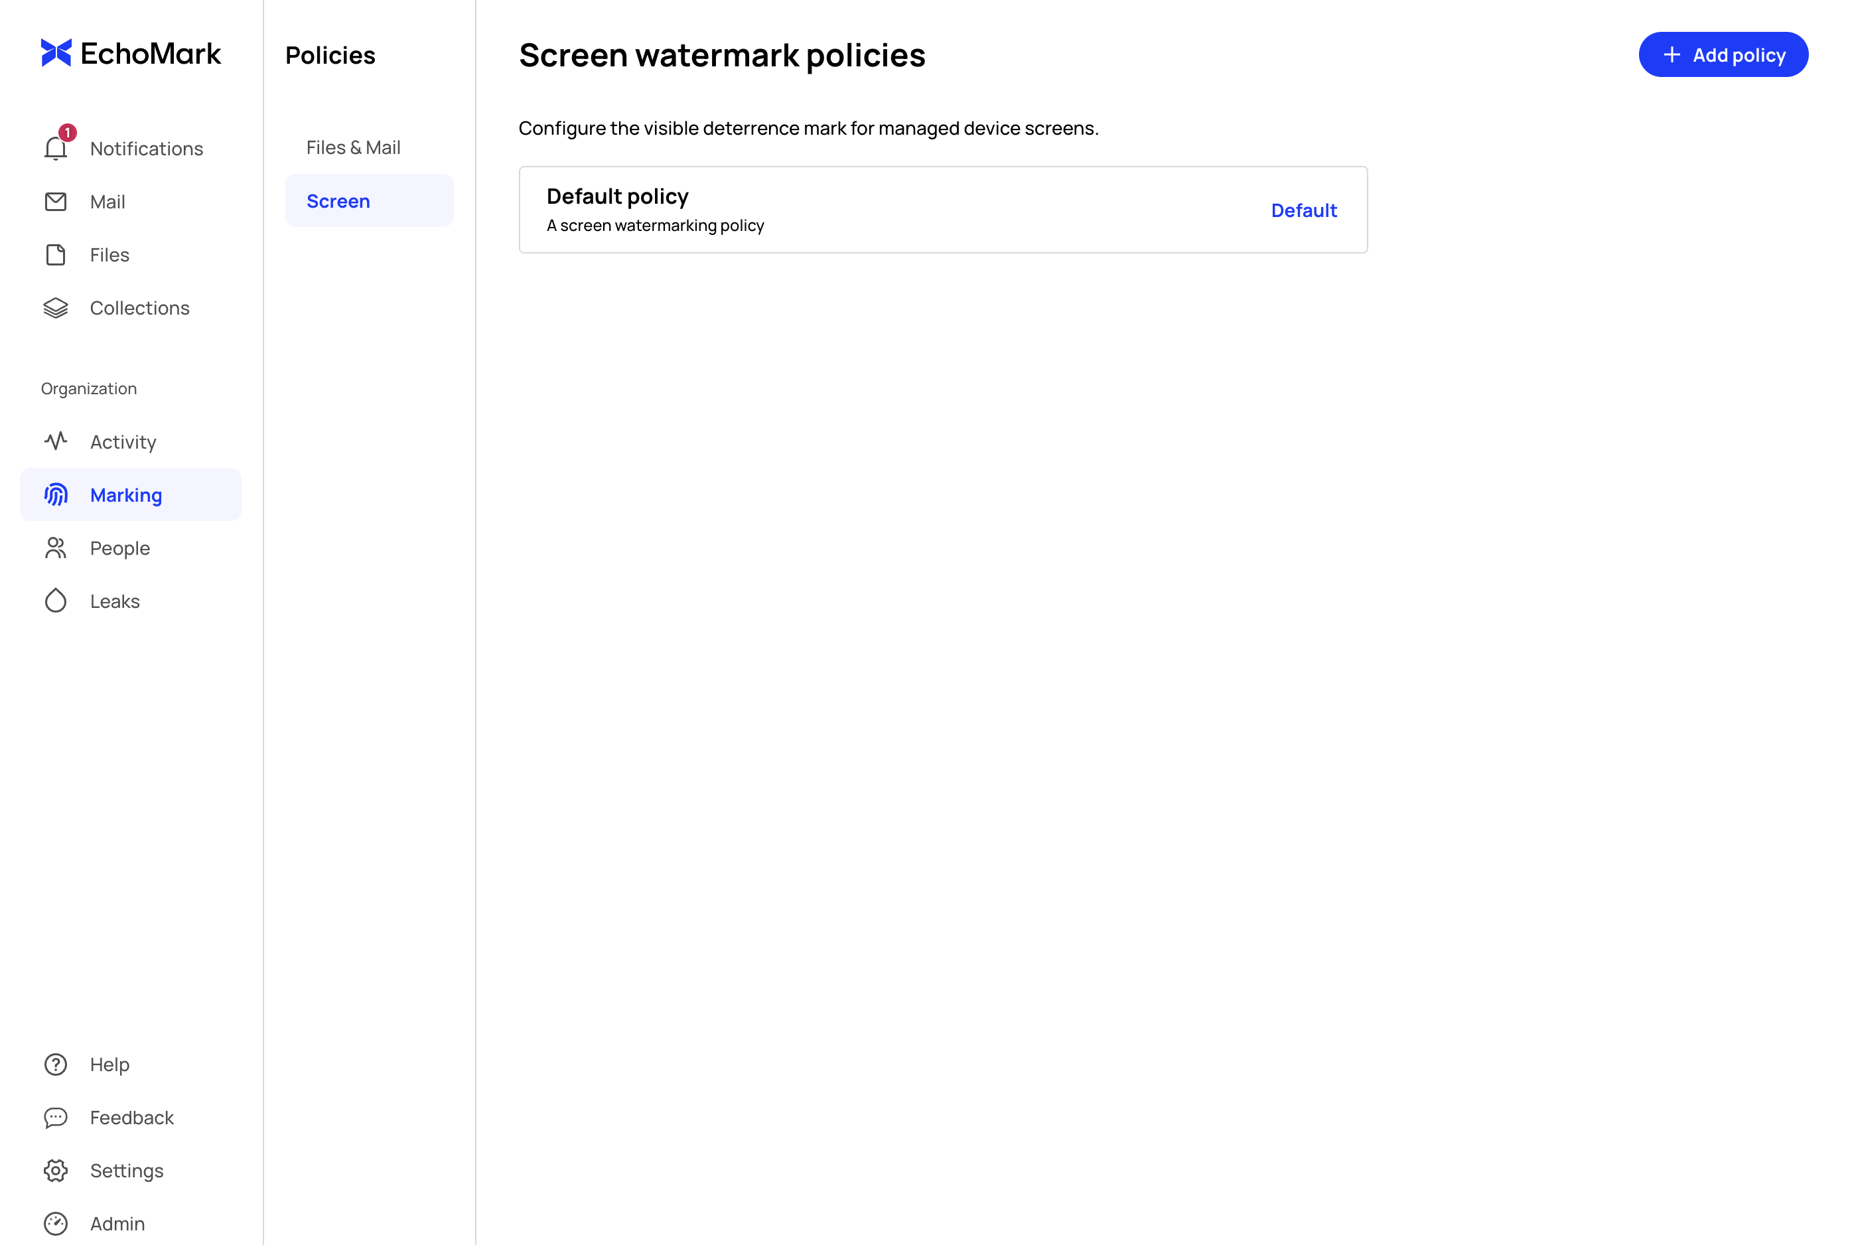This screenshot has height=1245, width=1850.
Task: Click the Settings gear icon
Action: [x=56, y=1171]
